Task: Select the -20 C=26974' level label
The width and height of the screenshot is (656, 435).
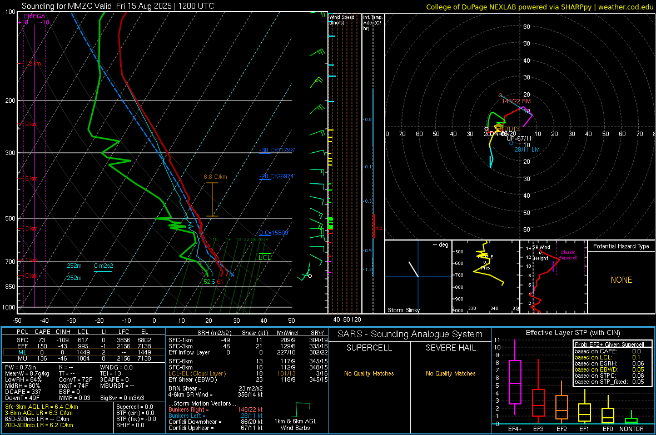Action: (277, 177)
